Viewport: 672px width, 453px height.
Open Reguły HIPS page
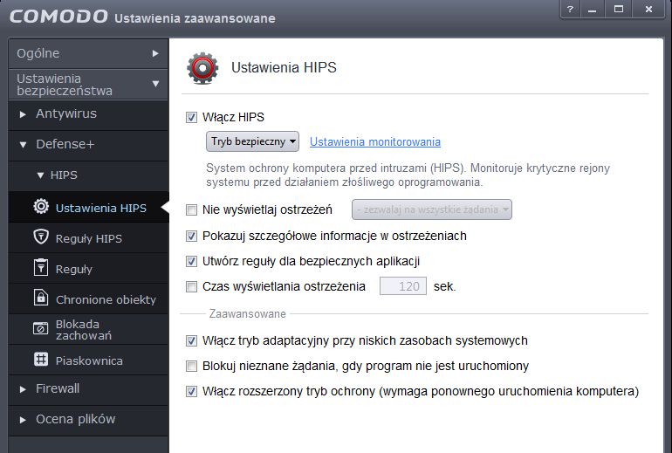(89, 237)
